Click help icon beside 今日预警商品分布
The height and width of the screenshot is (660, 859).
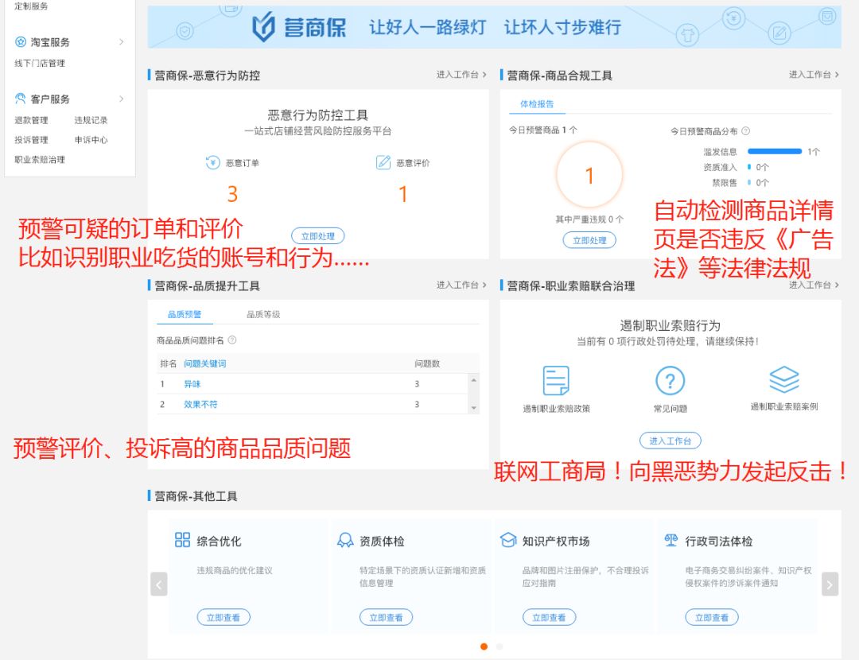coord(745,131)
